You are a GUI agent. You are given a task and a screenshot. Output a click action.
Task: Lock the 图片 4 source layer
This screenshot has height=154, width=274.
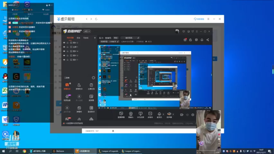click(67, 51)
